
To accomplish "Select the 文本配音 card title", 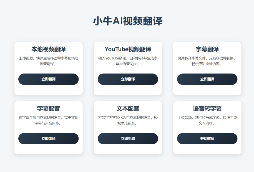I will click(x=128, y=109).
